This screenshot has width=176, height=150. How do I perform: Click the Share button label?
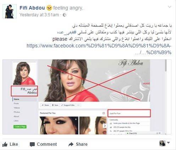point(82,144)
